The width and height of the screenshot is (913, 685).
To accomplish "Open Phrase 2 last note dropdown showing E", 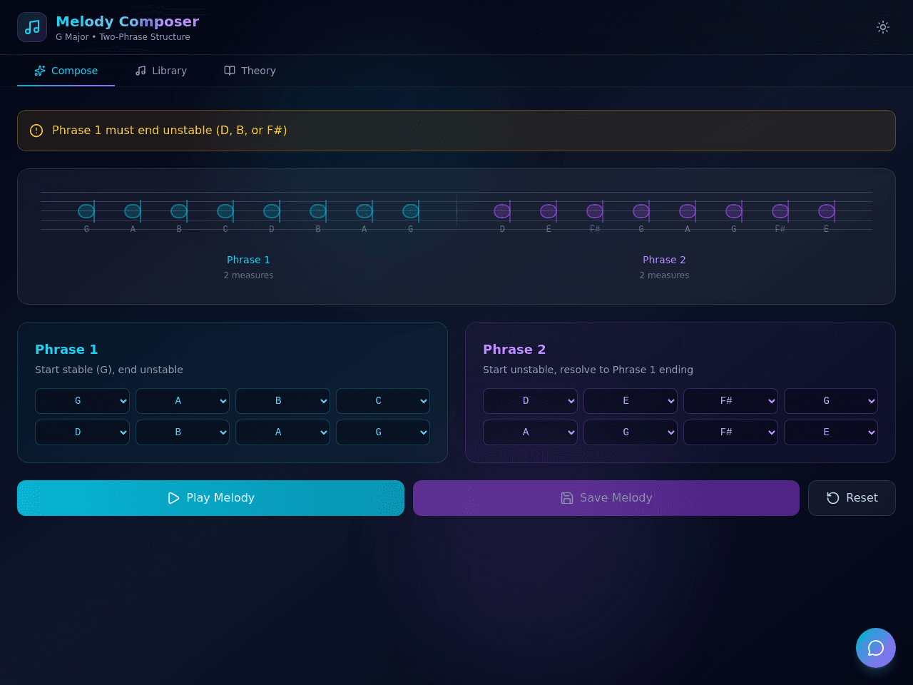I will point(831,432).
